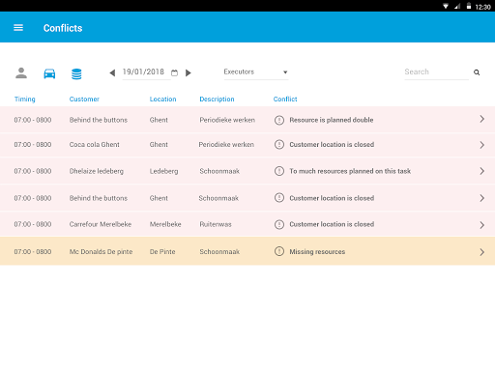
Task: Go to previous date with left arrow
Action: pos(112,72)
